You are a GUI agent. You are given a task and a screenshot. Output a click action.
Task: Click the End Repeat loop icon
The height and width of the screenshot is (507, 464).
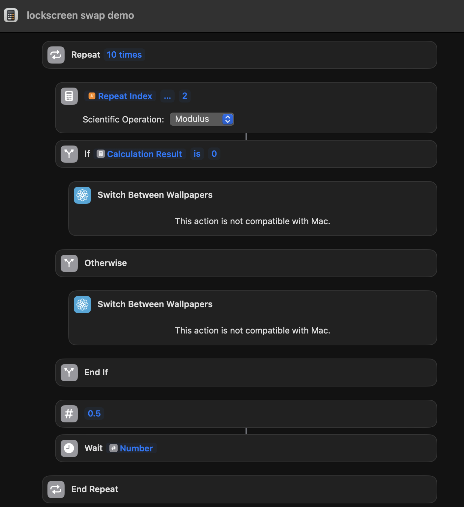[56, 489]
